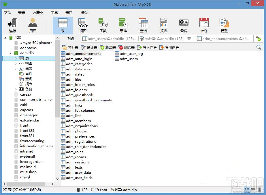Switch to detail view mode in status bar

coord(253,190)
